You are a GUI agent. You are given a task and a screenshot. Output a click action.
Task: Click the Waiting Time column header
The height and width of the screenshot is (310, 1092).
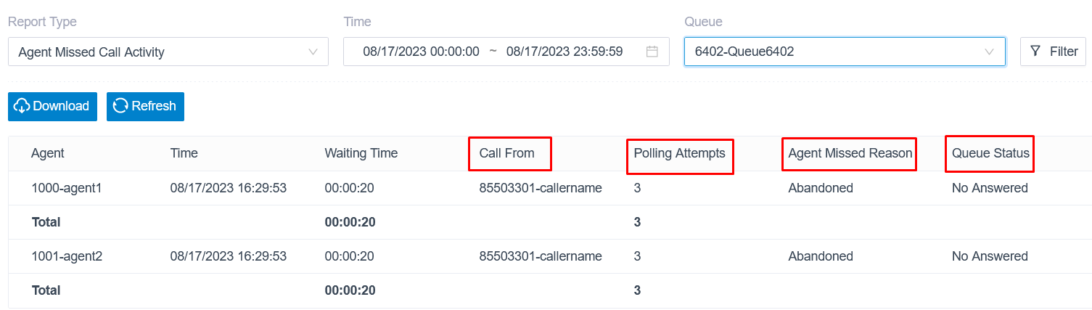[361, 153]
